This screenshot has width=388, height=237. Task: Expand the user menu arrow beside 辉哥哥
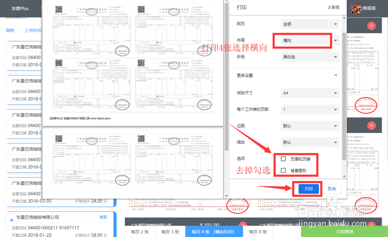(x=381, y=8)
